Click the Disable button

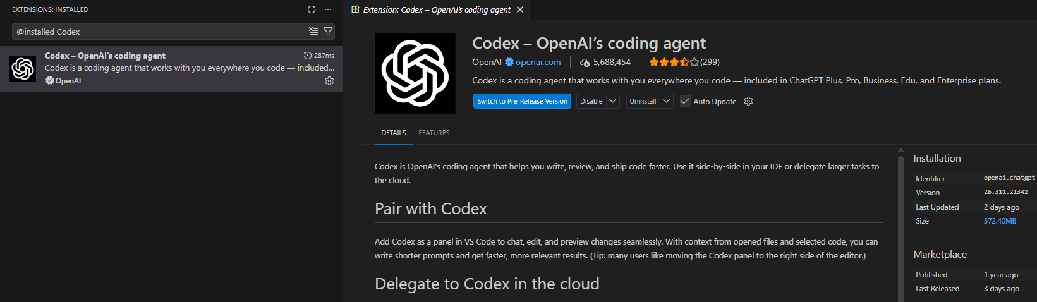click(591, 101)
